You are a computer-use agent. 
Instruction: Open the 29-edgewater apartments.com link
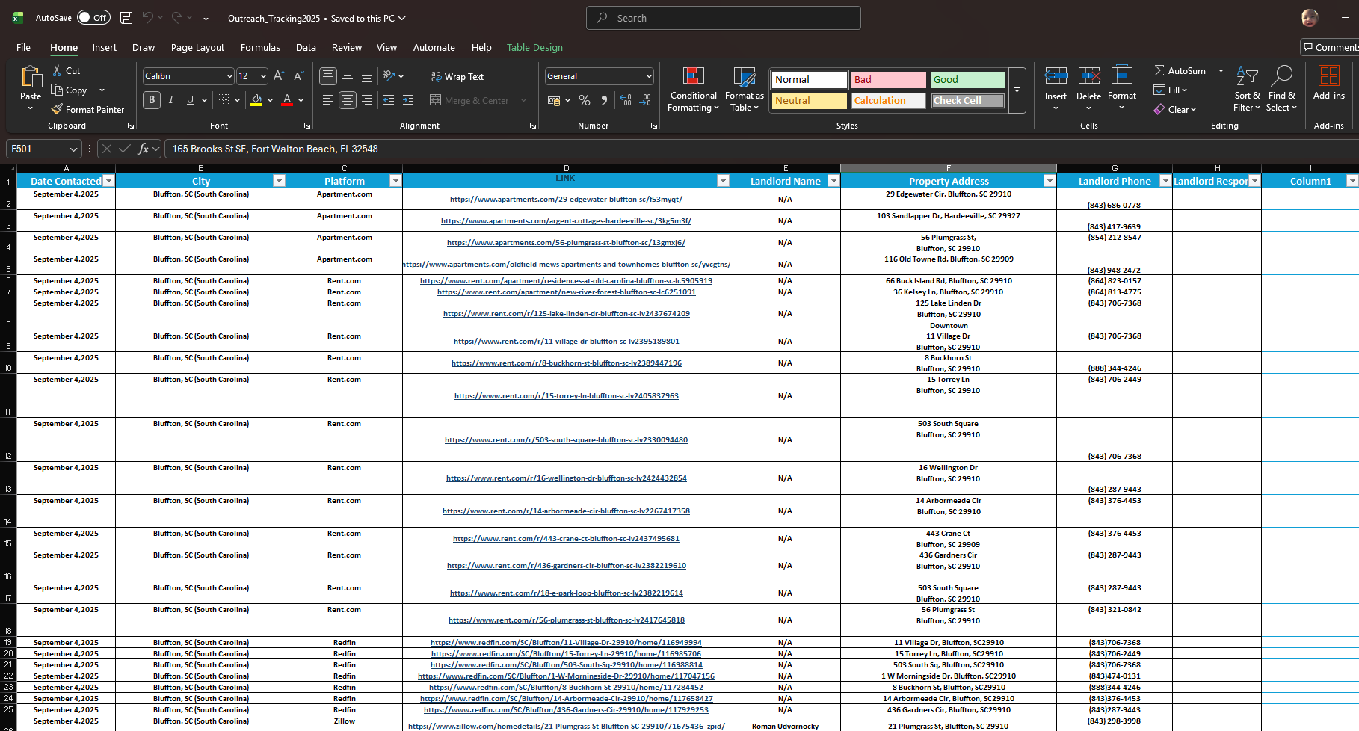[566, 200]
